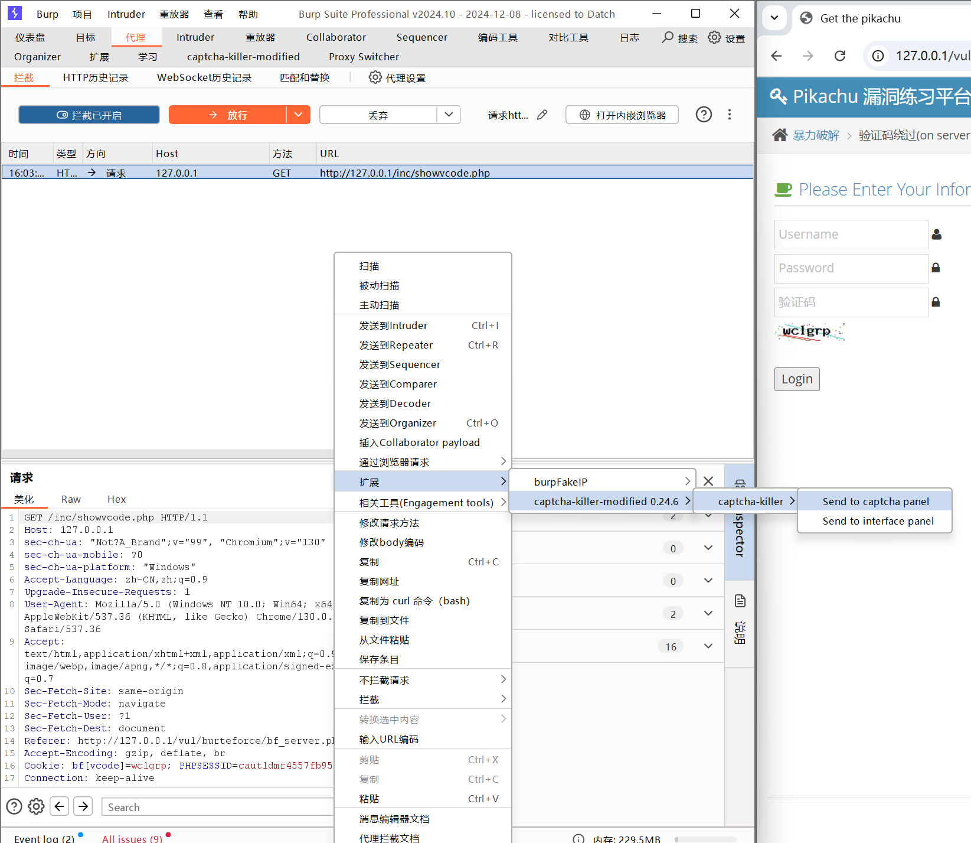Choose 发送到Repeater from context menu
The height and width of the screenshot is (843, 971).
point(423,345)
